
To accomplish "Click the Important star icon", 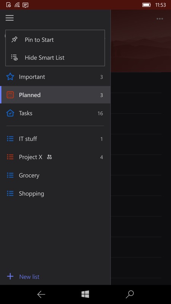I will 10,77.
